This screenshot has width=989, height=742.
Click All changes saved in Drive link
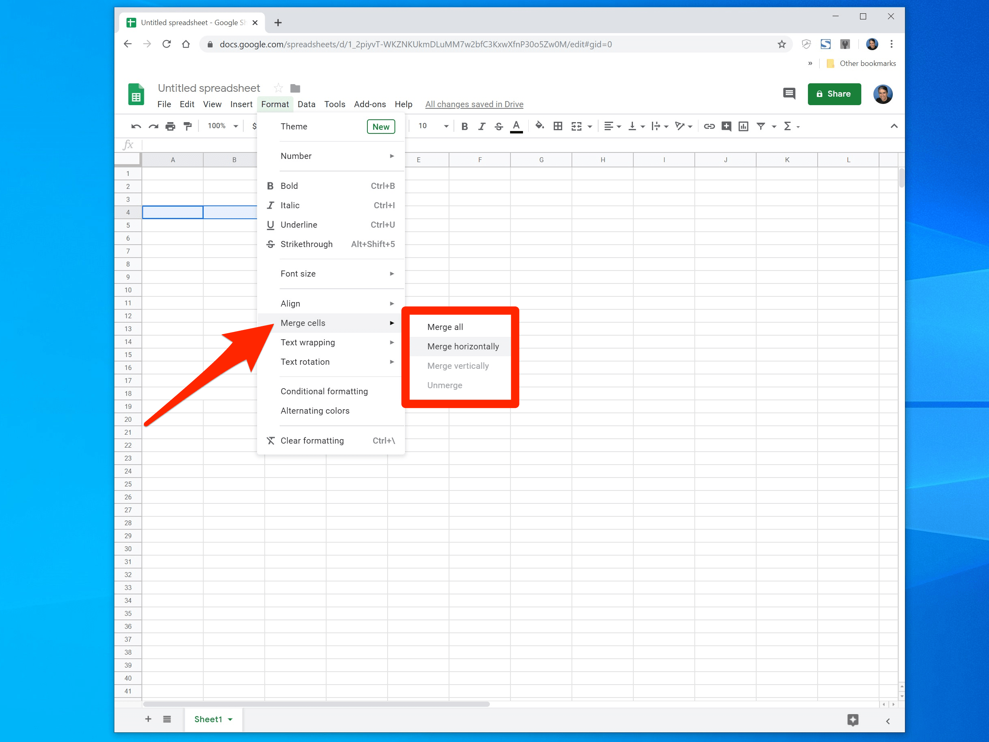474,104
